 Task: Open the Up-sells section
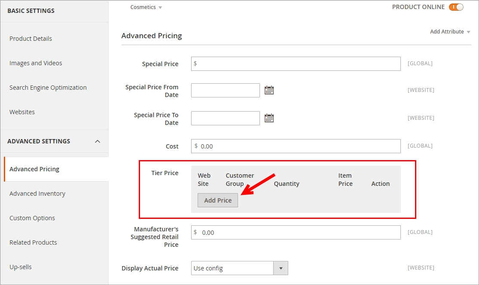click(21, 267)
